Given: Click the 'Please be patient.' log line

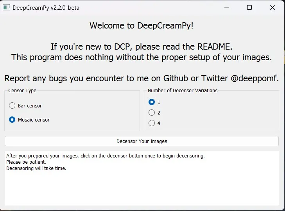Looking at the screenshot, I should pos(26,162).
